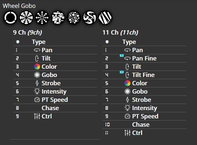The image size is (197, 145).
Task: Pick the zebra stripes gobo pattern
Action: click(105, 18)
